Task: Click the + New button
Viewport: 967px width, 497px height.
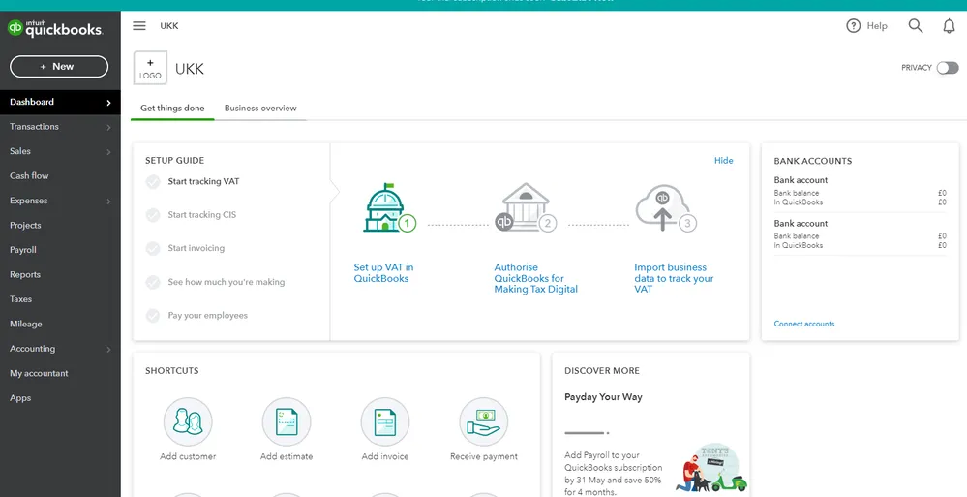Action: 59,66
